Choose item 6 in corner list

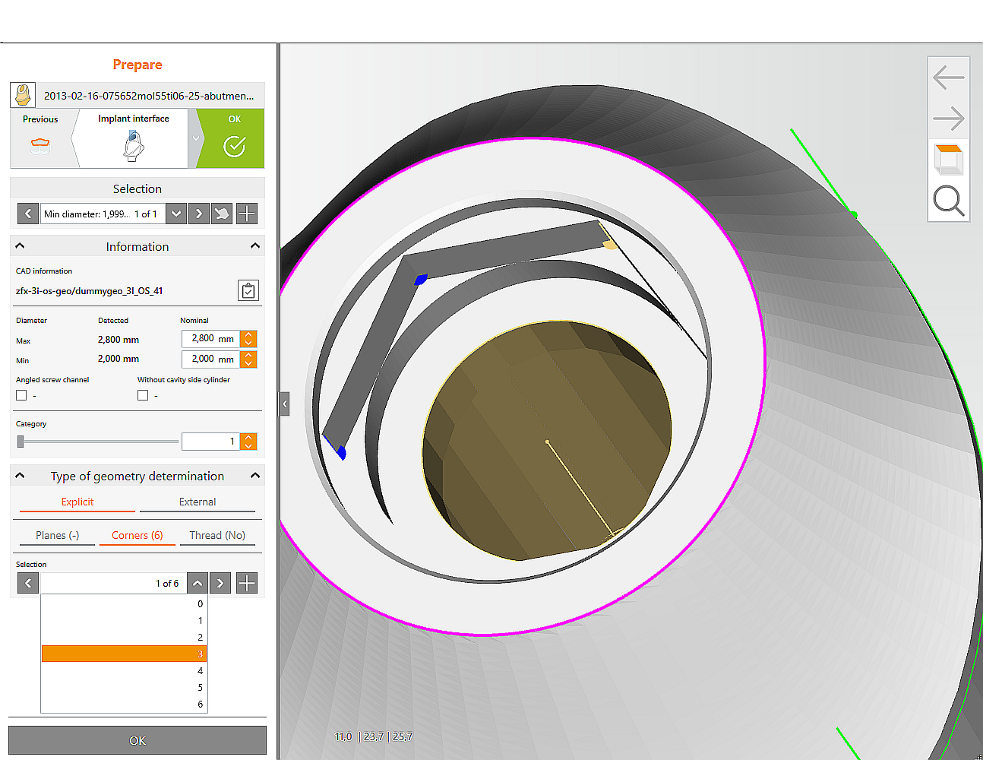coord(124,704)
